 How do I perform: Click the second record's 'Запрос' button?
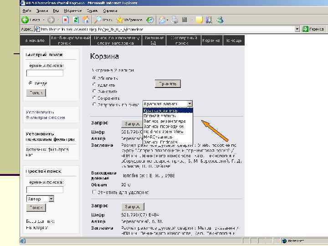coord(133,206)
